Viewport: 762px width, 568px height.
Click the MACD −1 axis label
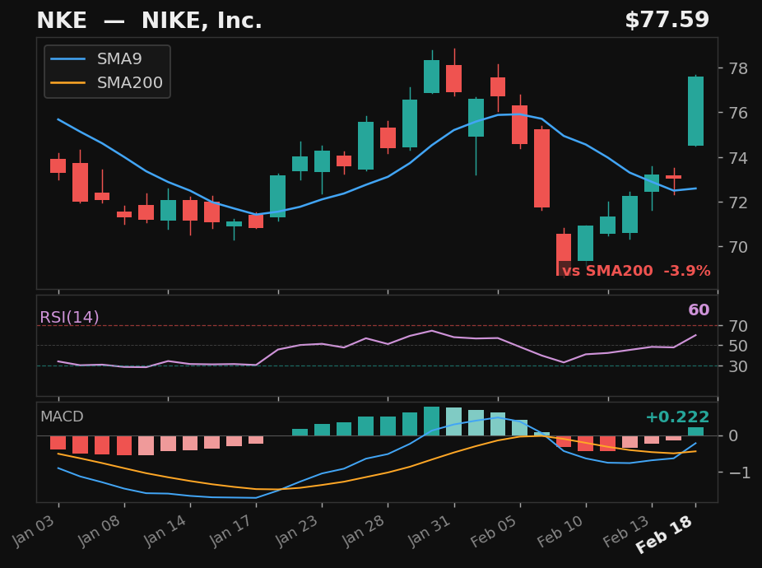pos(740,473)
